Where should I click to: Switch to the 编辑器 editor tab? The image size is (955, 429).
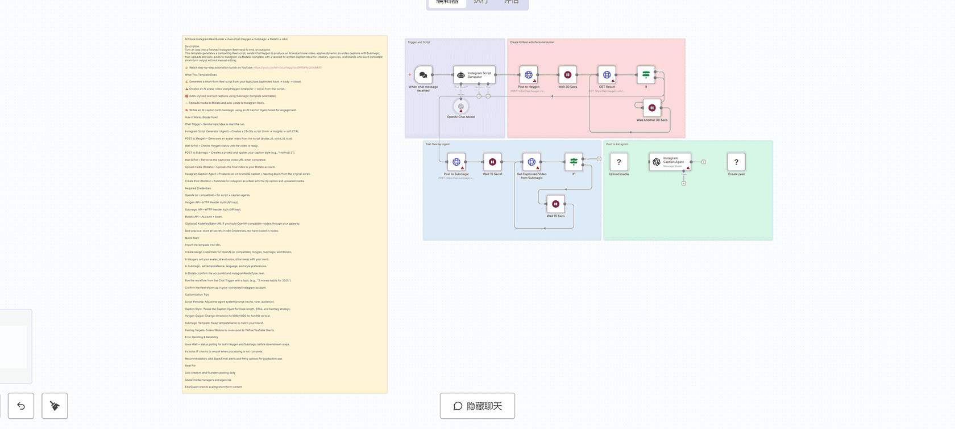tap(447, 2)
